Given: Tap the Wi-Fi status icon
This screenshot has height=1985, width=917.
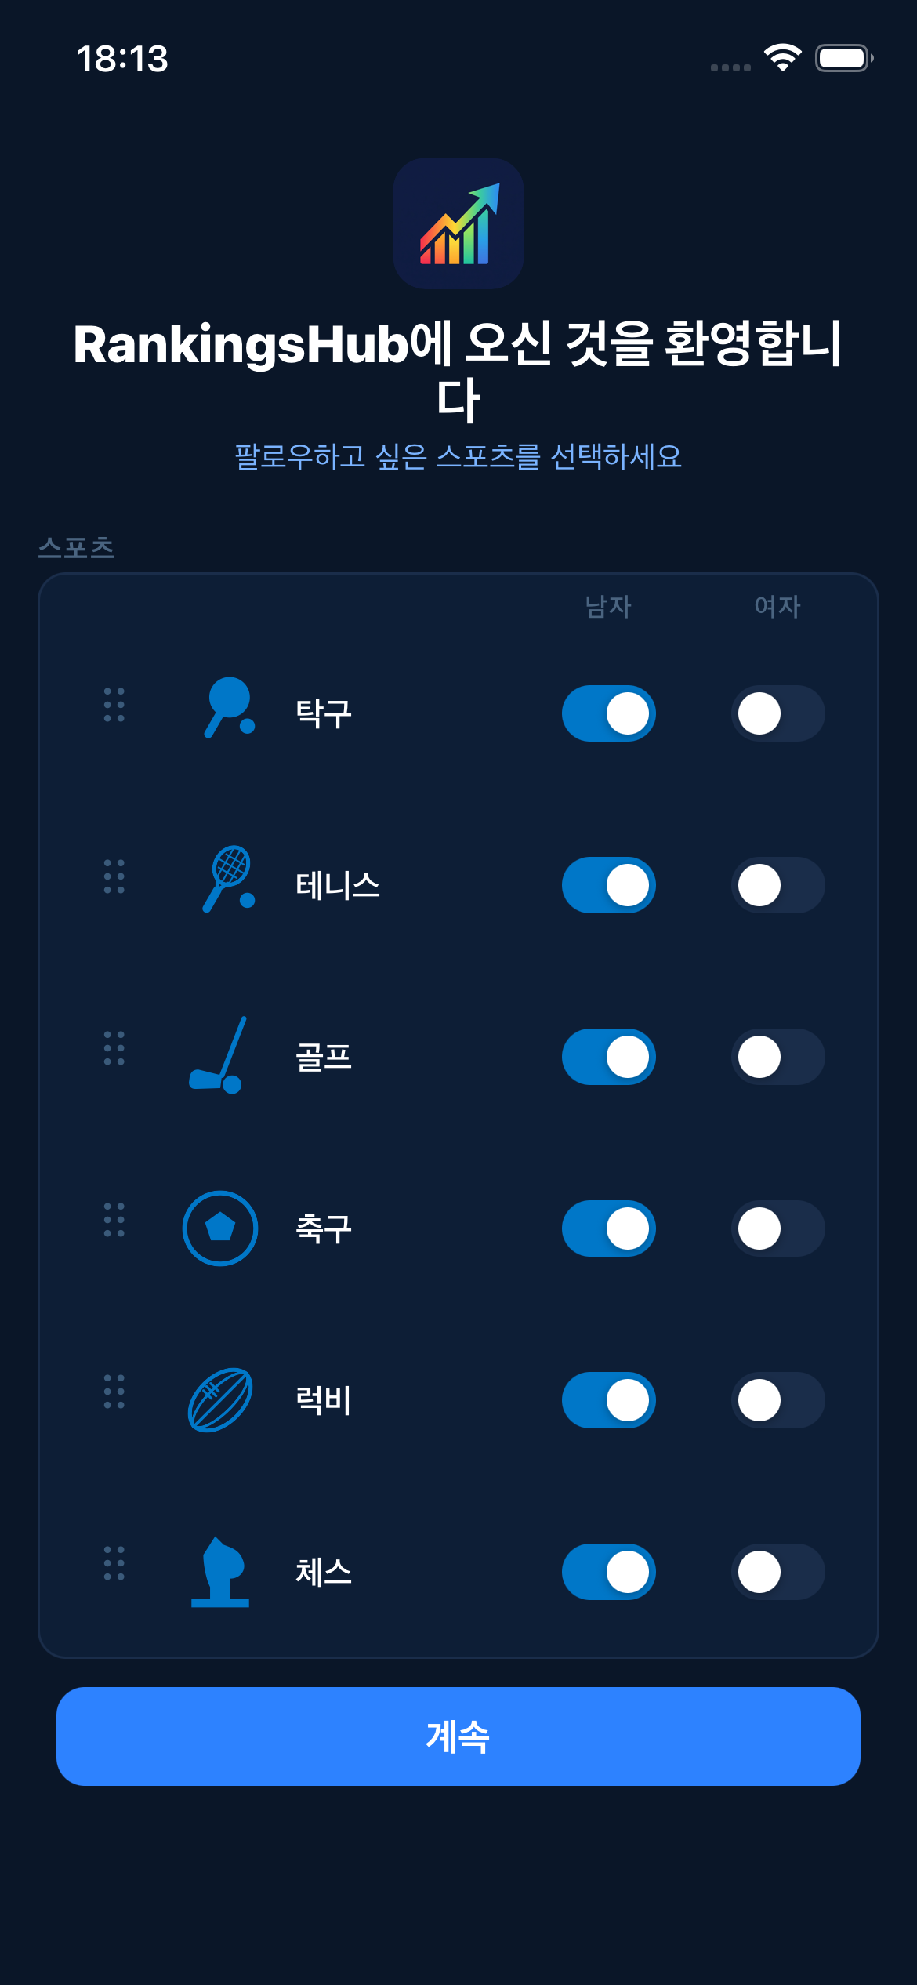Looking at the screenshot, I should point(782,58).
